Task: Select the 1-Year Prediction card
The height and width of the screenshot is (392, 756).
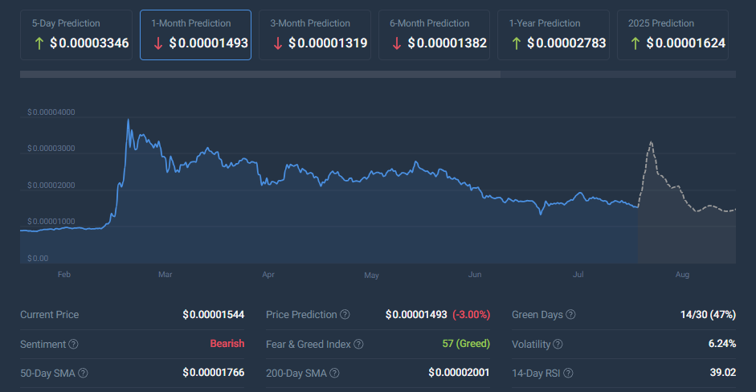Action: pos(554,35)
